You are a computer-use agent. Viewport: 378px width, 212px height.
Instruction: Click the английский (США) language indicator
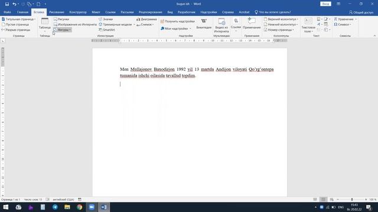pyautogui.click(x=63, y=200)
